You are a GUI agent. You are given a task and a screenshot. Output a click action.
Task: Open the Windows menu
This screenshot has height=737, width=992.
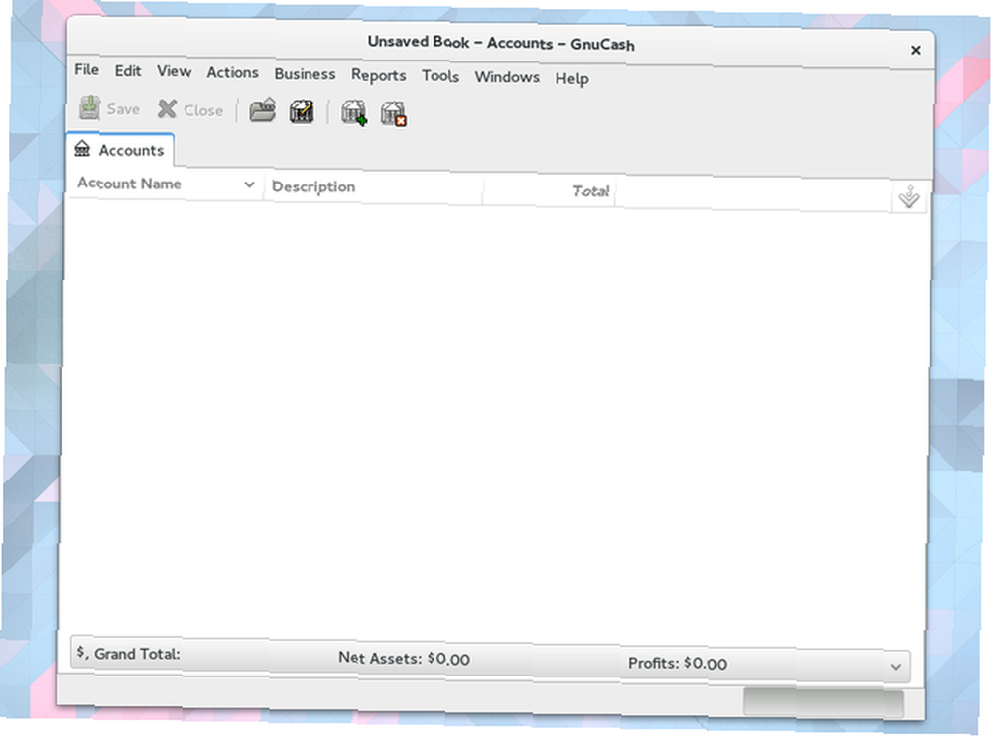point(507,77)
